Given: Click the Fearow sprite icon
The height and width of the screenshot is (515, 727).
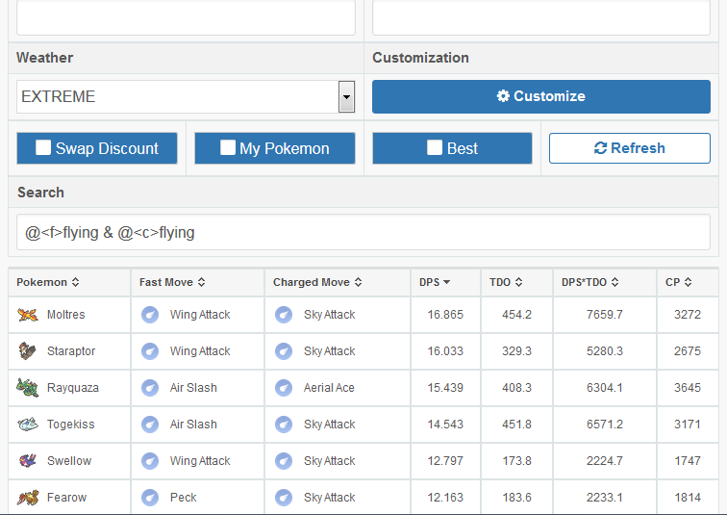Looking at the screenshot, I should (x=27, y=498).
